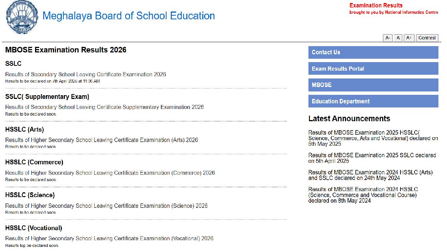Click the A default font size control
Image resolution: width=447 pixels, height=251 pixels.
(398, 38)
